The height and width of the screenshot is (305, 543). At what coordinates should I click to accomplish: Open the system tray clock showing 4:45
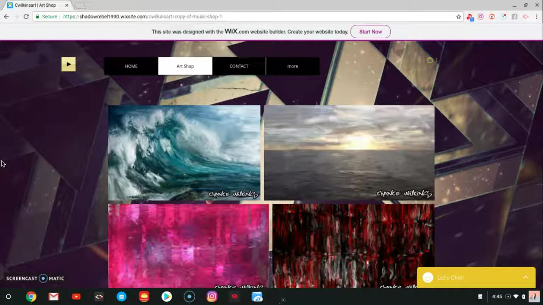click(497, 297)
